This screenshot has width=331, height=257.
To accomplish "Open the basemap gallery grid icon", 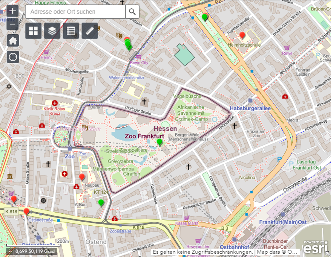I will (33, 31).
